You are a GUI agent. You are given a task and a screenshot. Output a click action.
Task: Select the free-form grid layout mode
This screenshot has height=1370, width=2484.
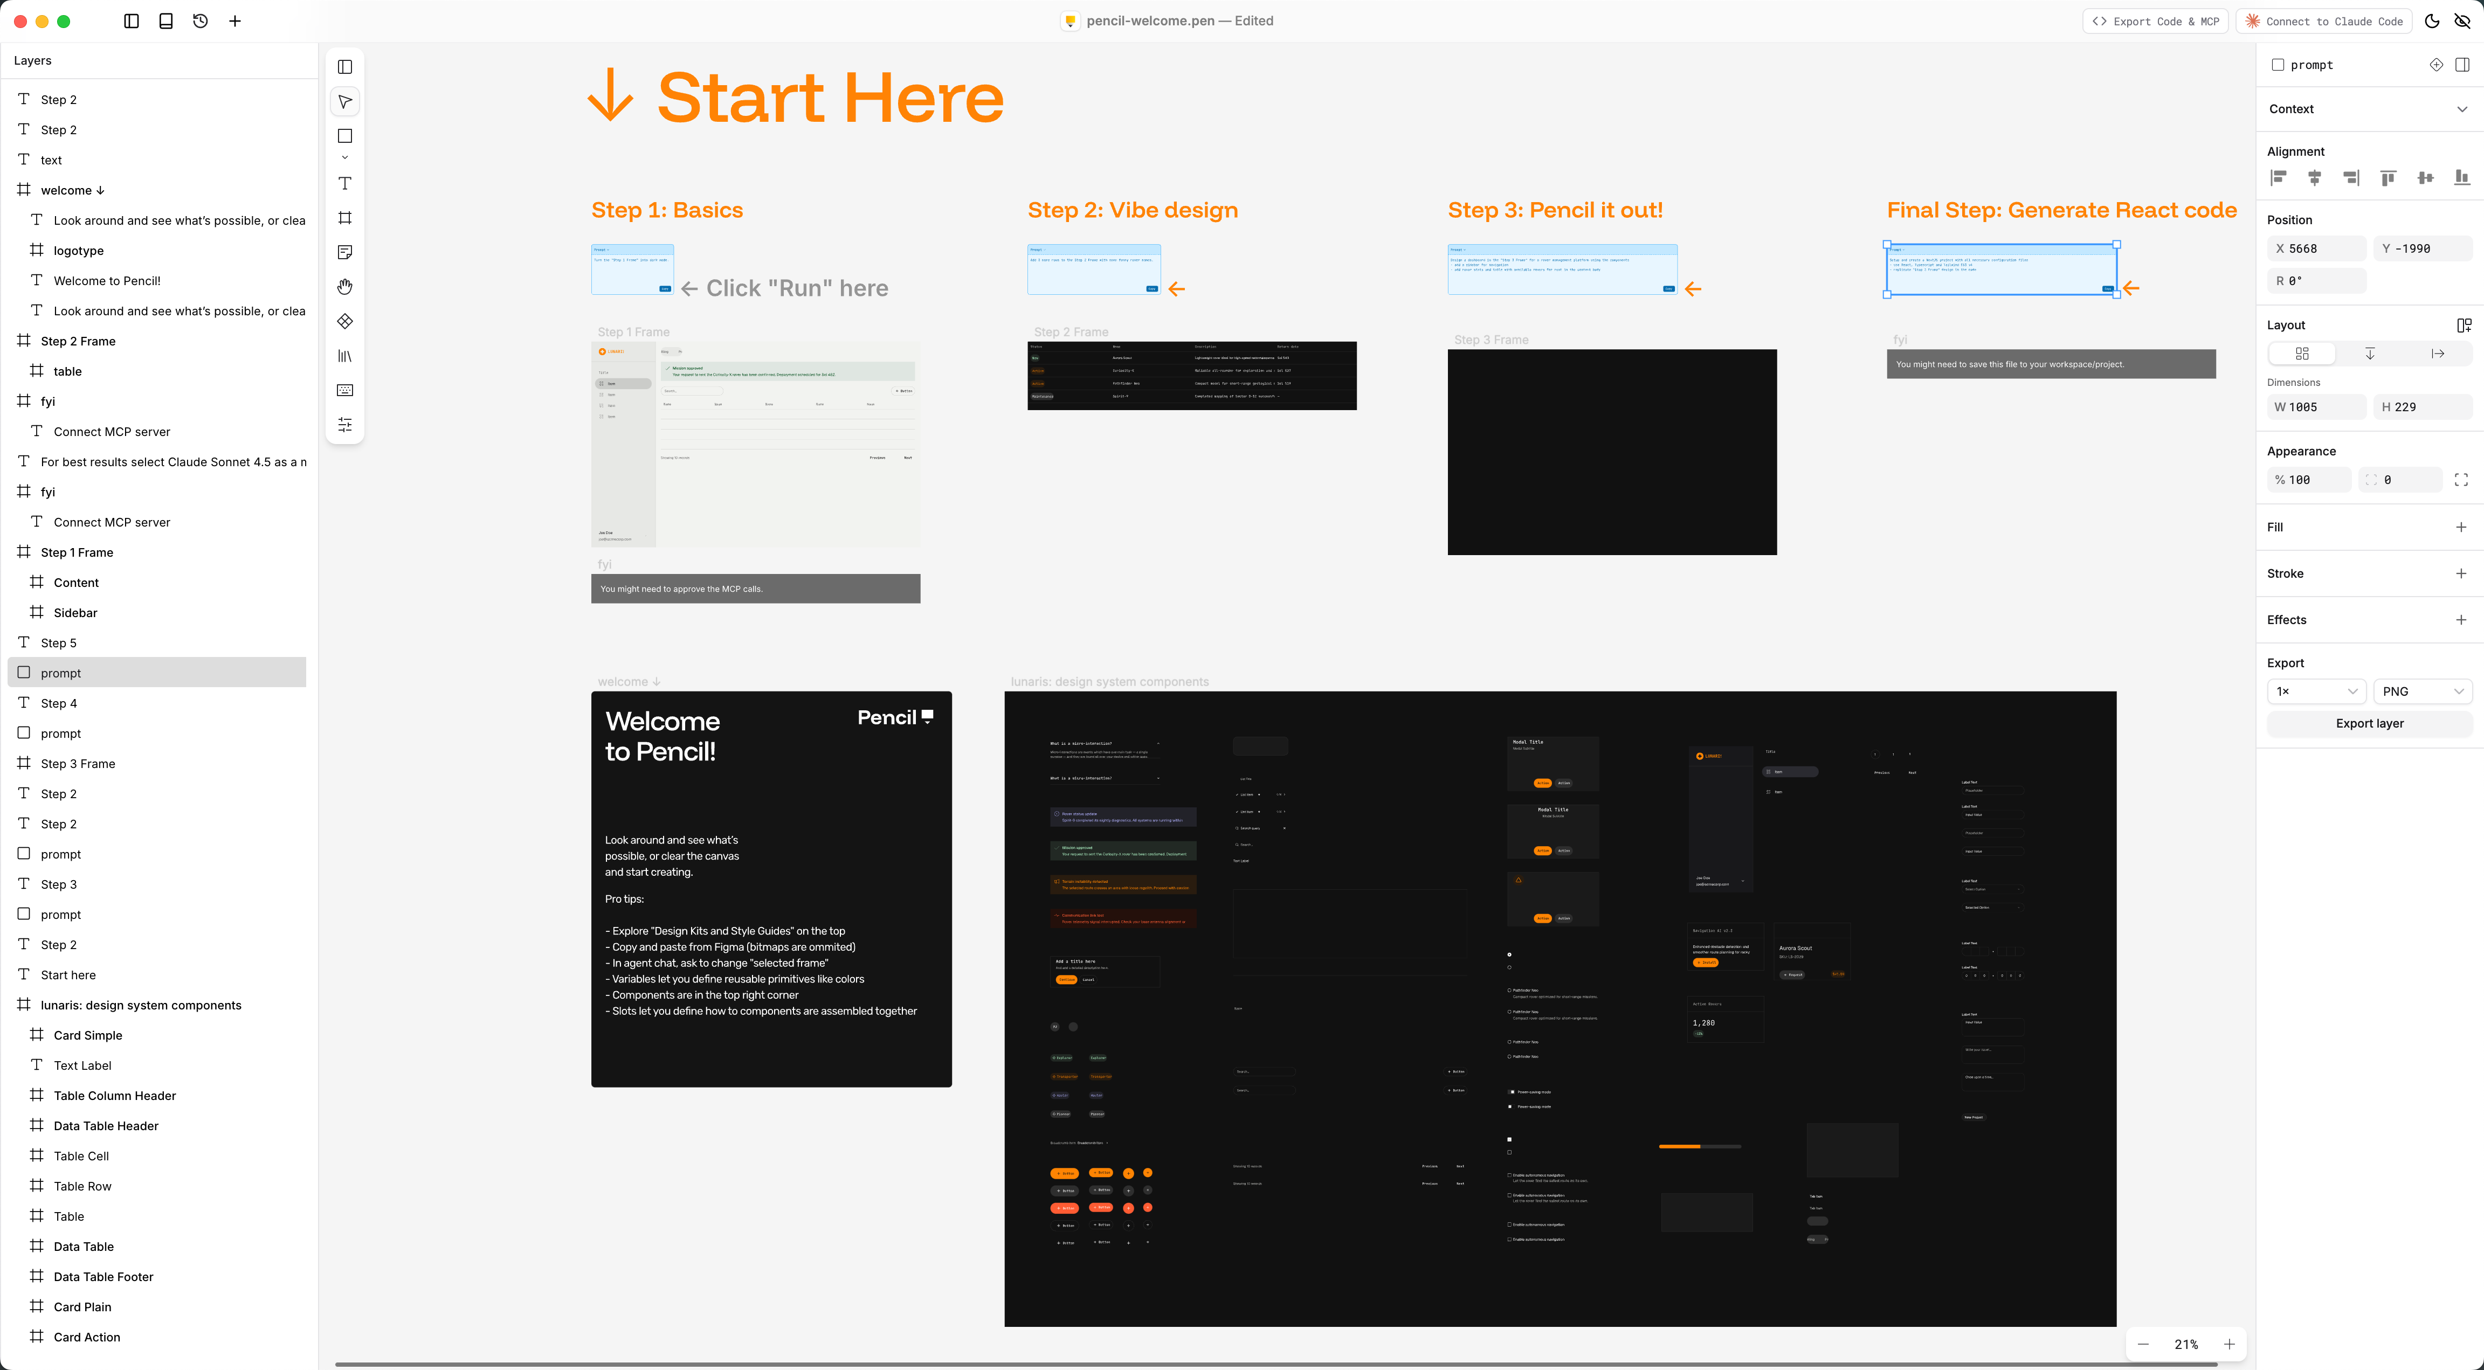2302,354
